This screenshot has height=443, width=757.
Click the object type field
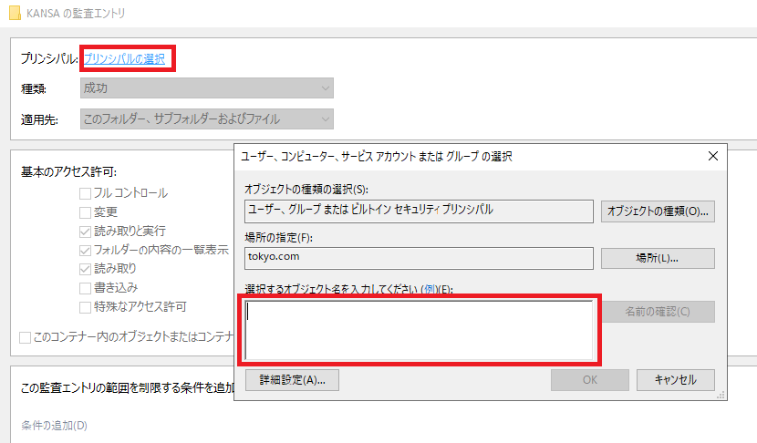pyautogui.click(x=419, y=211)
